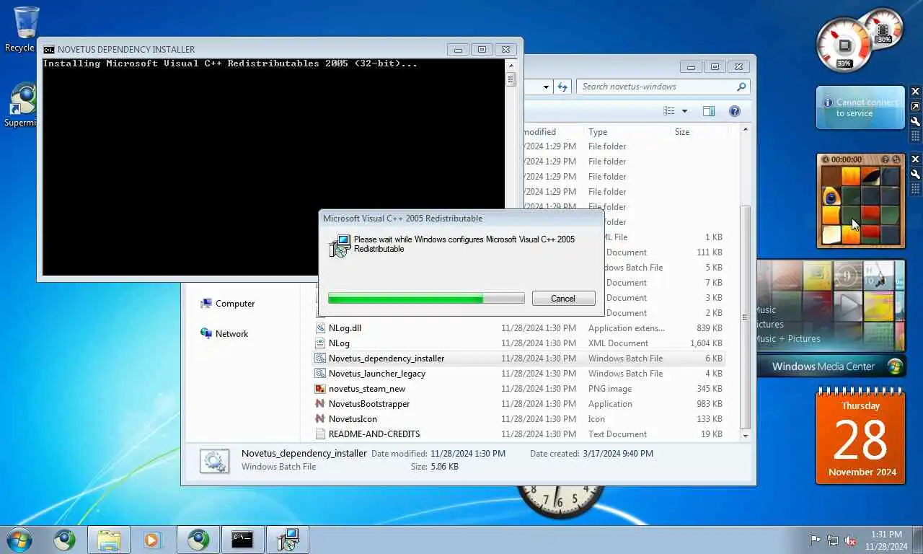This screenshot has height=554, width=923.
Task: Click the Windows Media Center gadget label
Action: click(x=823, y=366)
